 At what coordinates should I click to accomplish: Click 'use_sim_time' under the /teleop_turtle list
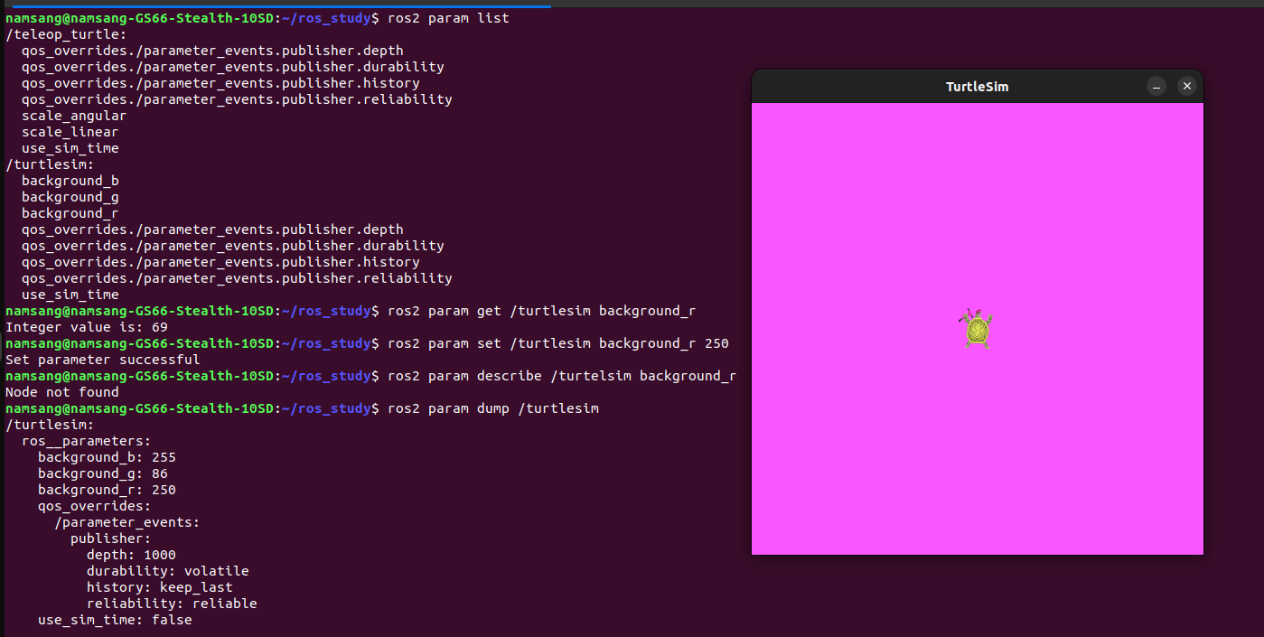pyautogui.click(x=70, y=148)
